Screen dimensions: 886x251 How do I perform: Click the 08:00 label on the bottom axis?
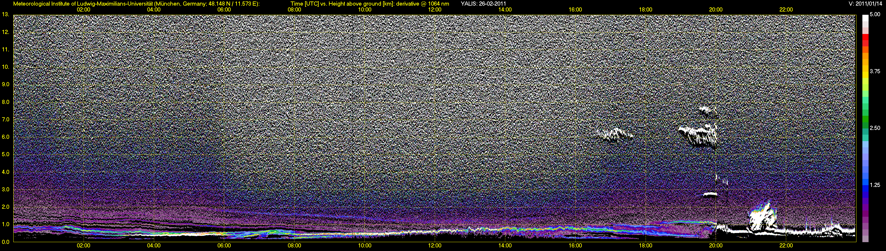(294, 245)
